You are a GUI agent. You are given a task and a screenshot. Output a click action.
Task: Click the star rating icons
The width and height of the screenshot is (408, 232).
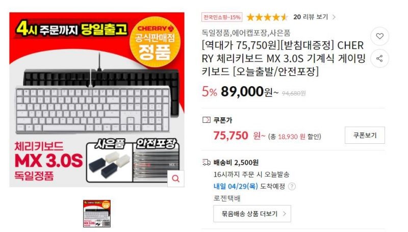pos(267,17)
